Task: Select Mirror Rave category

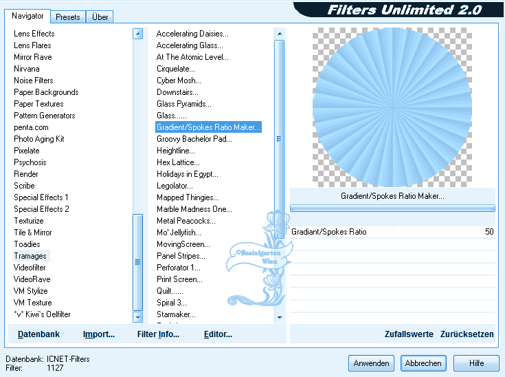Action: coord(33,57)
